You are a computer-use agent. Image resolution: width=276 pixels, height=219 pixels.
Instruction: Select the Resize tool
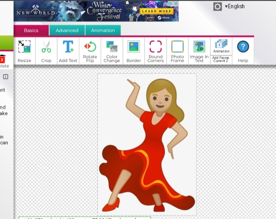25,50
